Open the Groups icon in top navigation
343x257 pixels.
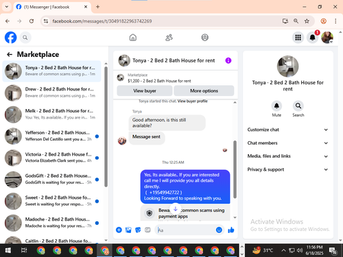click(204, 38)
